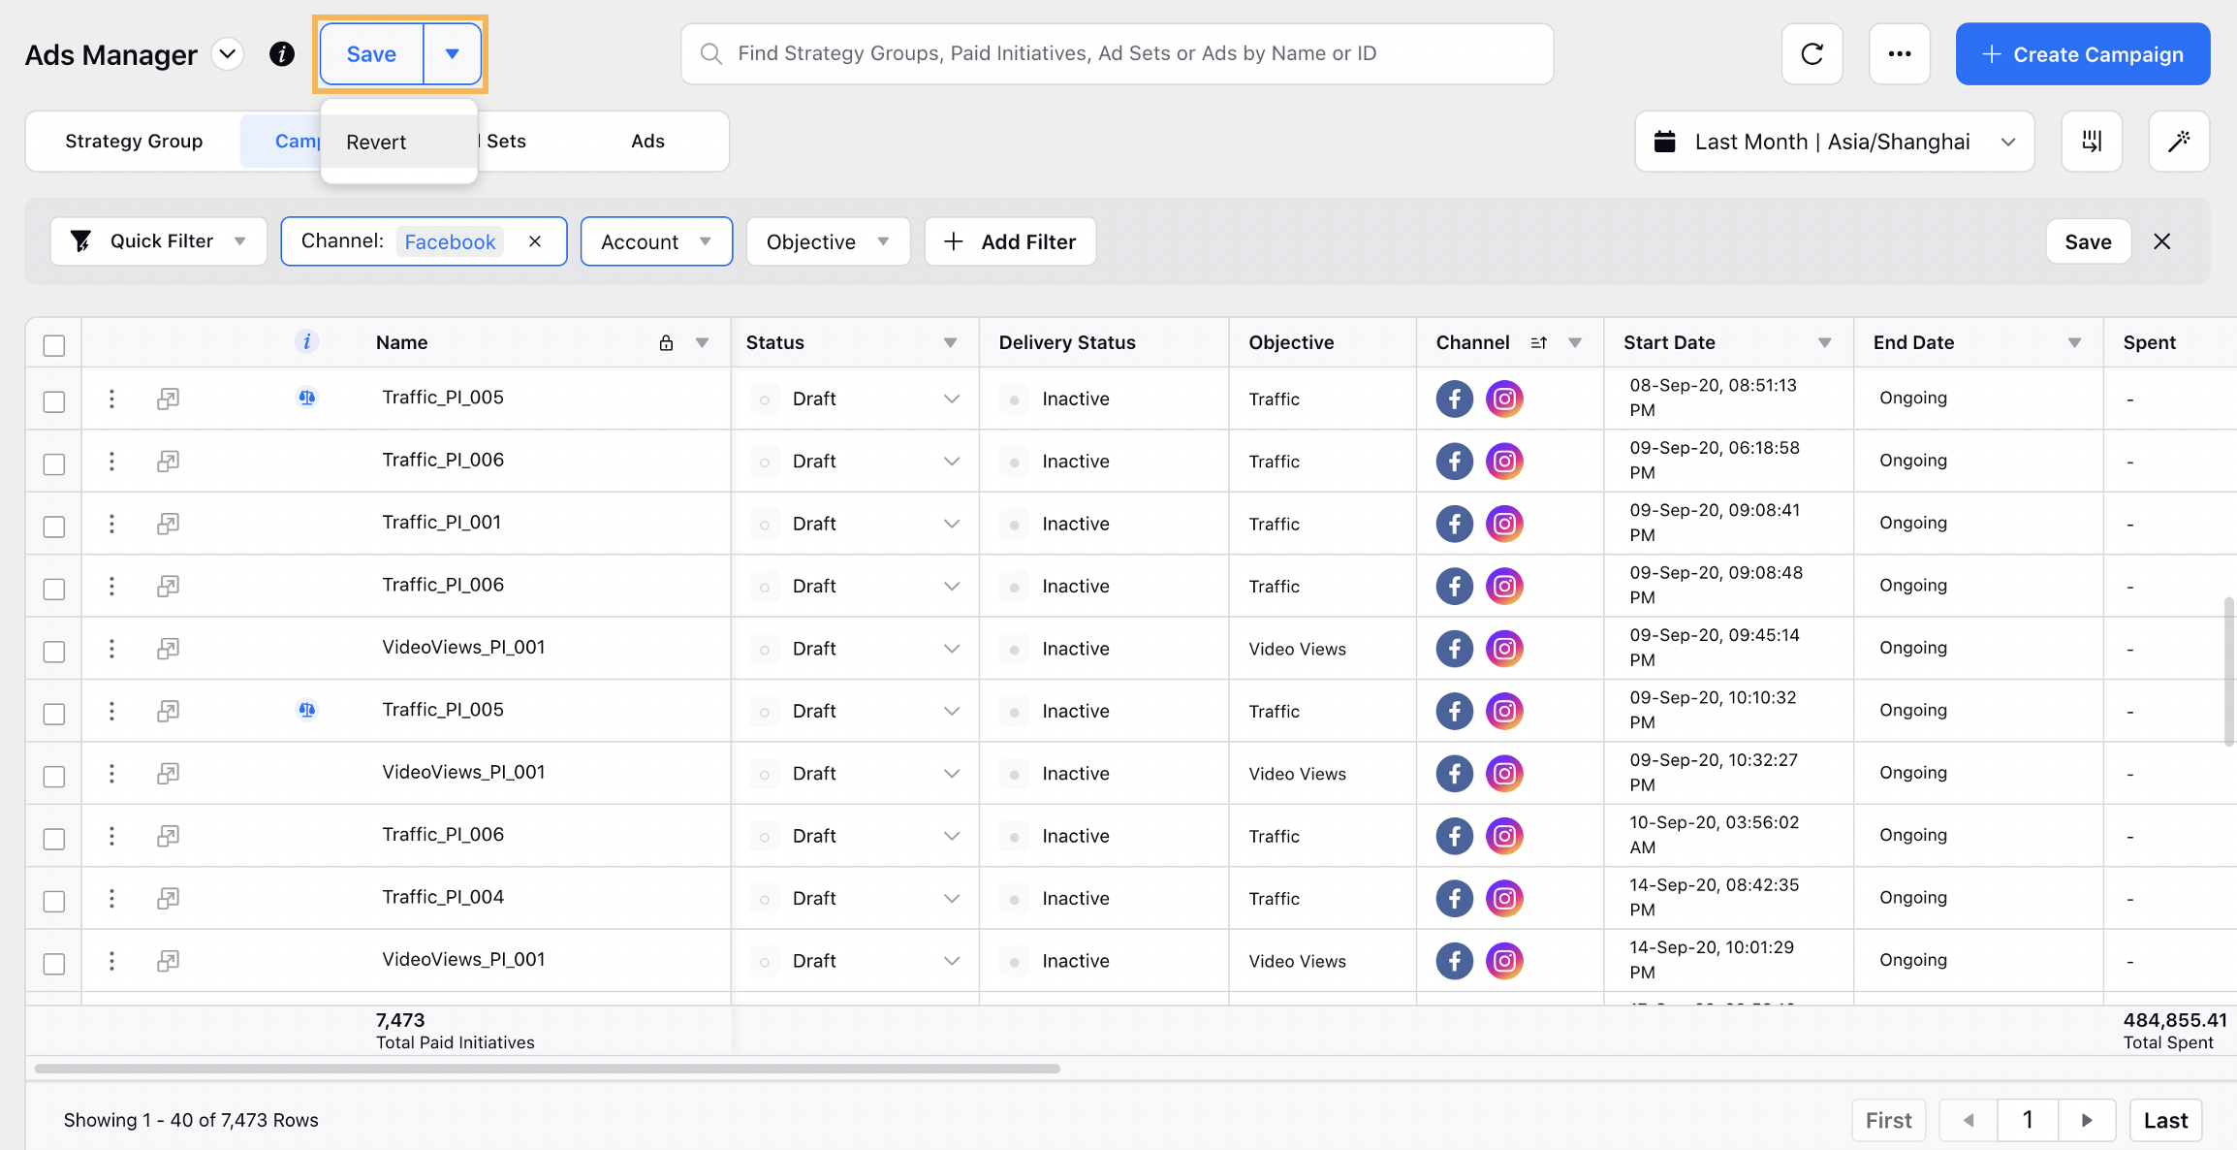Click Instagram icon in Traffic_PI_001 row
The width and height of the screenshot is (2237, 1150).
(x=1504, y=524)
